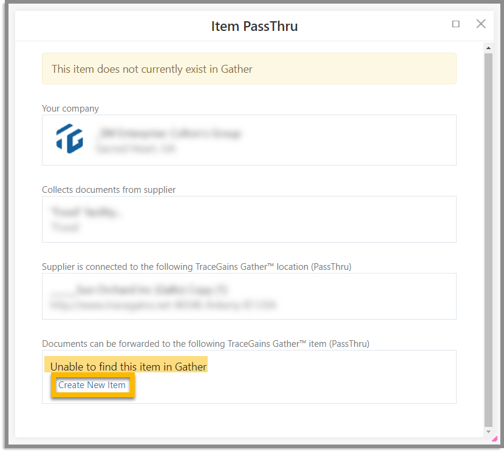The image size is (504, 453).
Task: Click 'Collects documents from supplier' label
Action: coord(109,190)
